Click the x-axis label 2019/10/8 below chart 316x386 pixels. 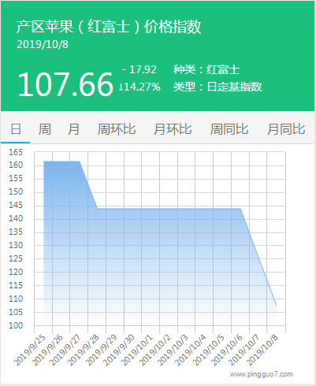click(x=262, y=350)
